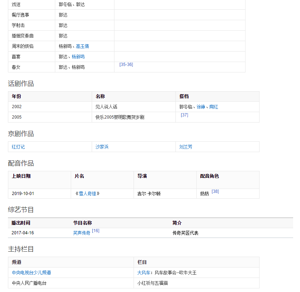300x292 pixels.
Task: Click the 播出时间 column header
Action: tap(21, 223)
